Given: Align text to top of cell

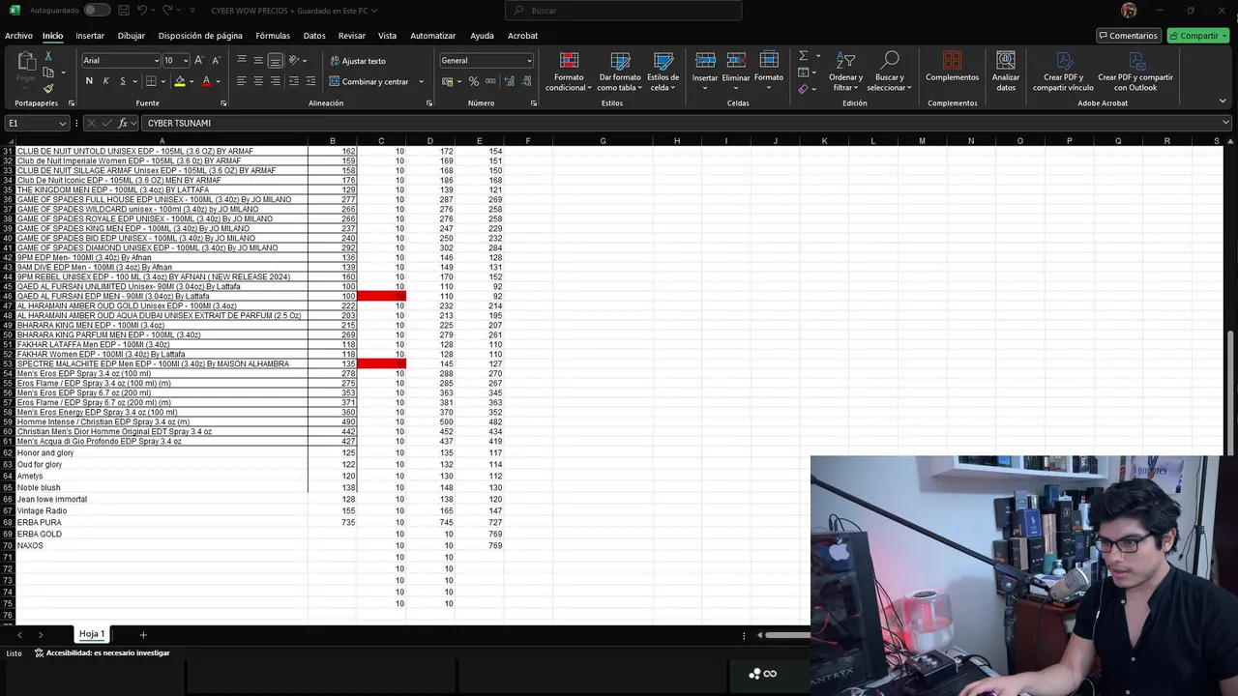Looking at the screenshot, I should (x=242, y=60).
